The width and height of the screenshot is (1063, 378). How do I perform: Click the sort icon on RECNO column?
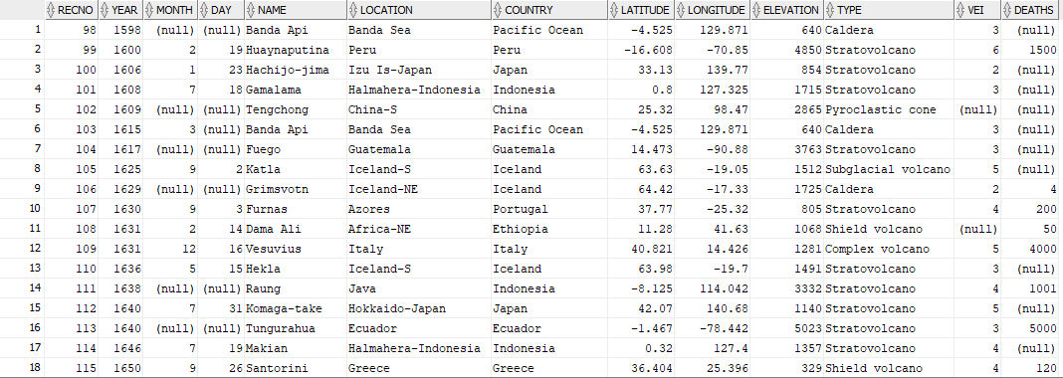50,10
